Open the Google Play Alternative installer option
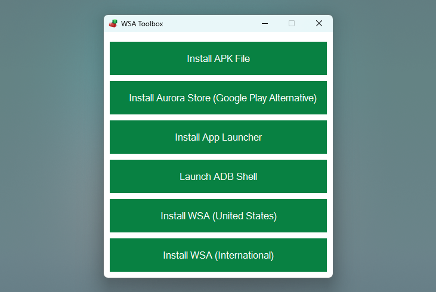Viewport: 436px width, 292px height. pyautogui.click(x=218, y=98)
